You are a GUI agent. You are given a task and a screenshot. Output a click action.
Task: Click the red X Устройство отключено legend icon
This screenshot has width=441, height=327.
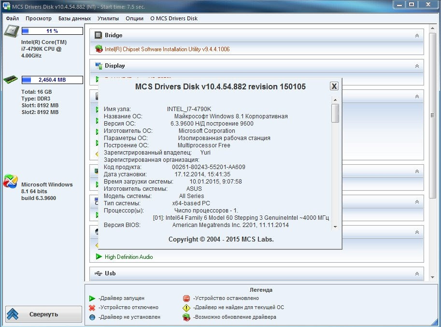click(92, 308)
